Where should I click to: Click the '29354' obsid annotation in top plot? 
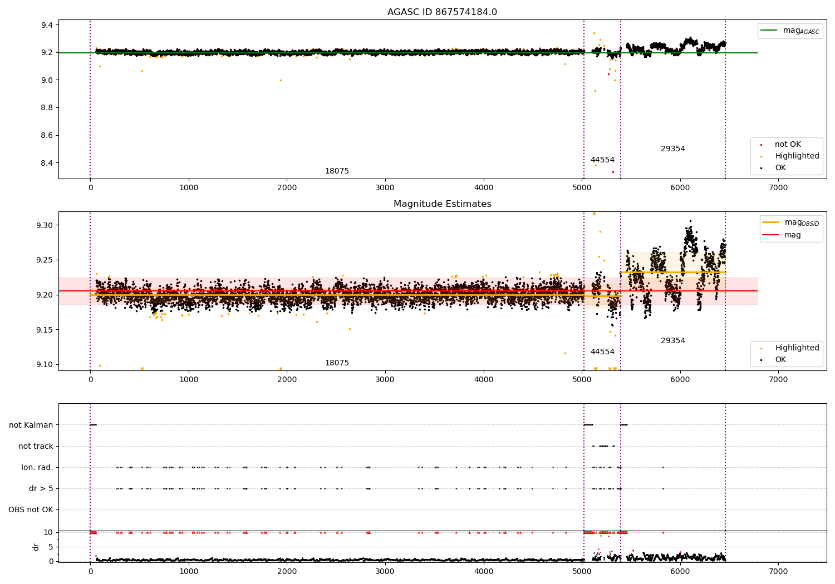tap(673, 149)
